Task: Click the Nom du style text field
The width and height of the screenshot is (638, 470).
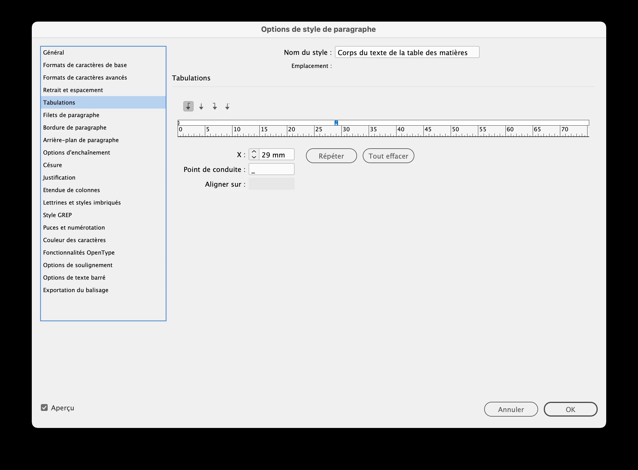Action: click(x=407, y=52)
